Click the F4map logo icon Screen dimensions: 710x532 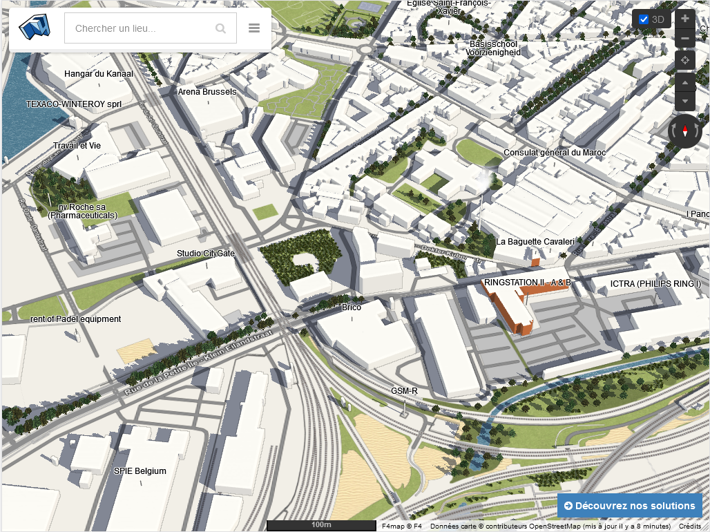[x=35, y=28]
